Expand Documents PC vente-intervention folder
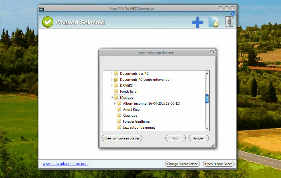This screenshot has height=178, width=281. pyautogui.click(x=112, y=79)
